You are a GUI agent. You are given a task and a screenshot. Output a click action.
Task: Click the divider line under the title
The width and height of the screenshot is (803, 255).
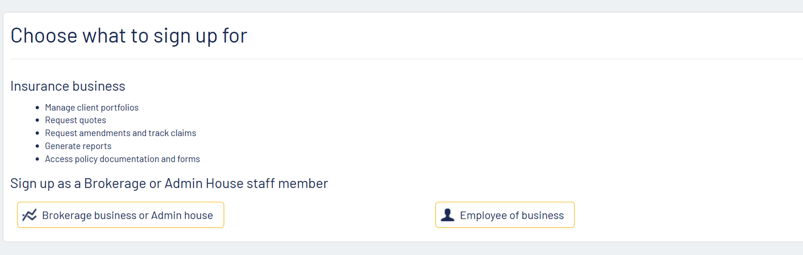(407, 59)
